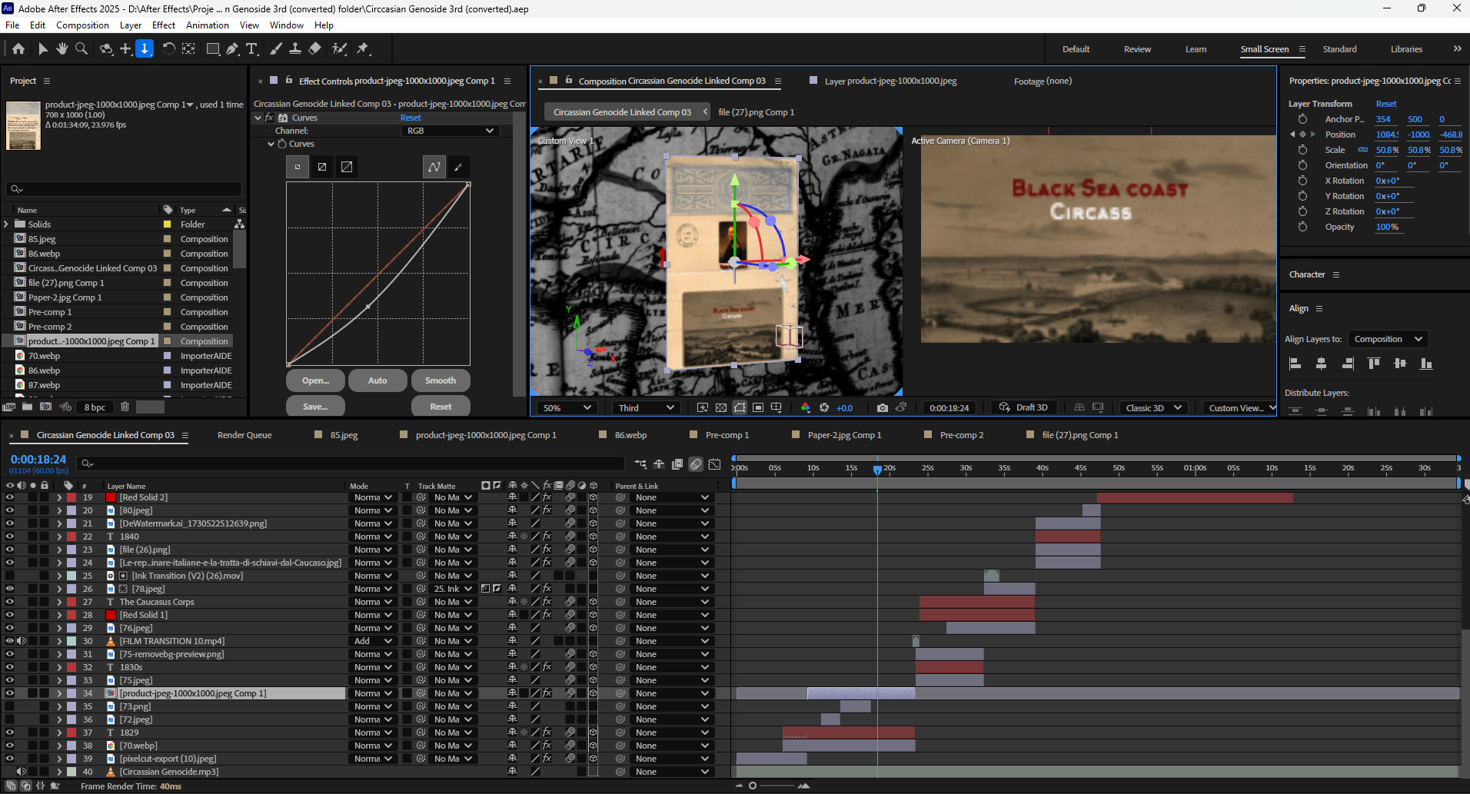Select the Clone Stamp tool
1470x794 pixels.
294,48
